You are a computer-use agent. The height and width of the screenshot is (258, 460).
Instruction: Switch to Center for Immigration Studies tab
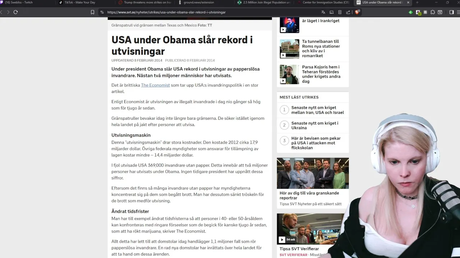coord(323,3)
